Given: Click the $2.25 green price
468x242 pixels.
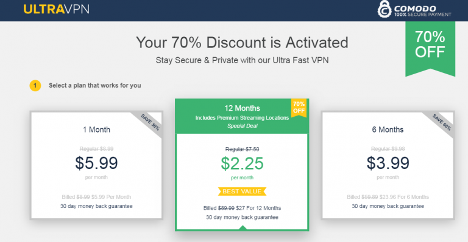Looking at the screenshot, I should click(242, 164).
